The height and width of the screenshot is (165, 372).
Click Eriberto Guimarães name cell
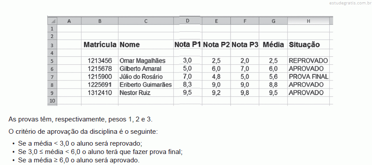pyautogui.click(x=146, y=85)
